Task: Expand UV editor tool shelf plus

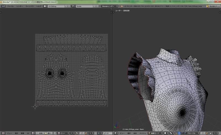Action: point(1,12)
